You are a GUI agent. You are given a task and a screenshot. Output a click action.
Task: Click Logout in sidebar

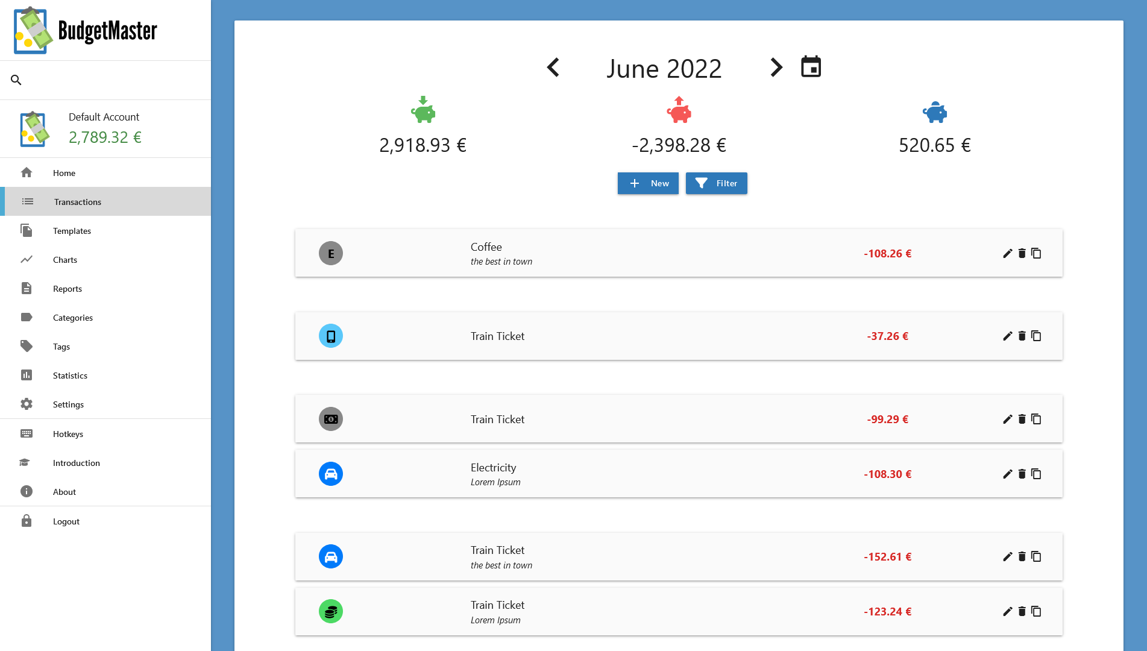coord(105,521)
